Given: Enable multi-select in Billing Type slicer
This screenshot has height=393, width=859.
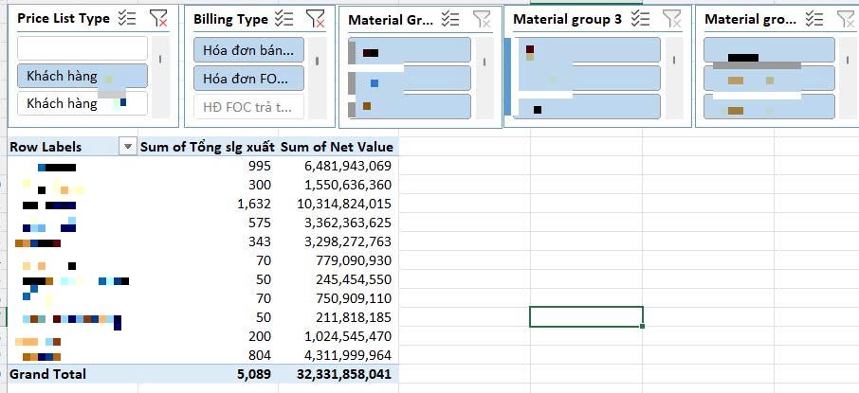Looking at the screenshot, I should coord(283,19).
